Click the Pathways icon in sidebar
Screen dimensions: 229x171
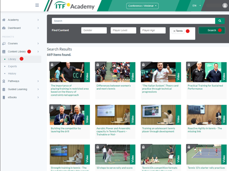pos(4,81)
